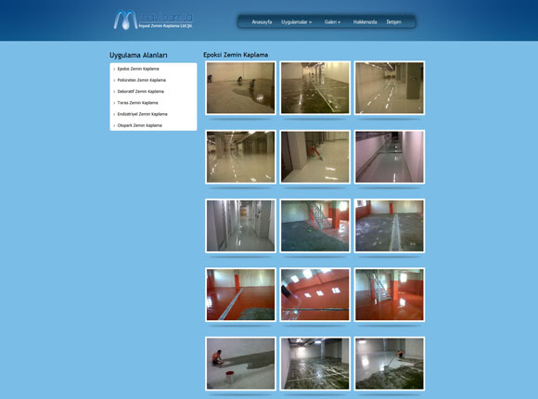
Task: Expand the Uygulamalar dropdown menu
Action: (297, 22)
